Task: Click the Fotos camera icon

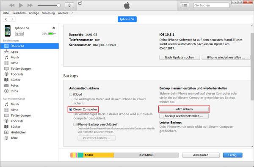Action: 6,85
